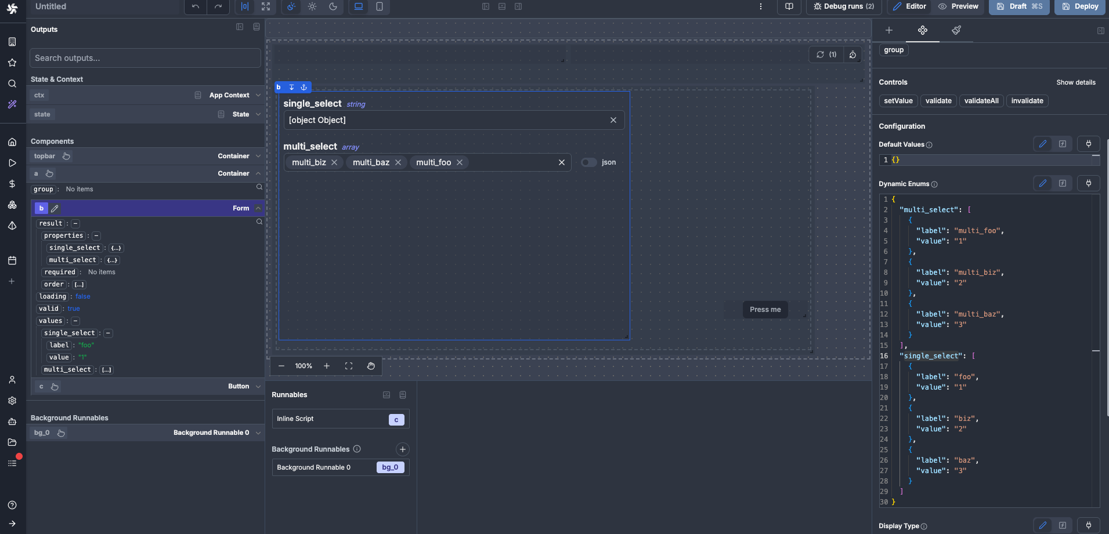Screen dimensions: 1109x534
Task: Open the insert component plus tab
Action: [889, 30]
